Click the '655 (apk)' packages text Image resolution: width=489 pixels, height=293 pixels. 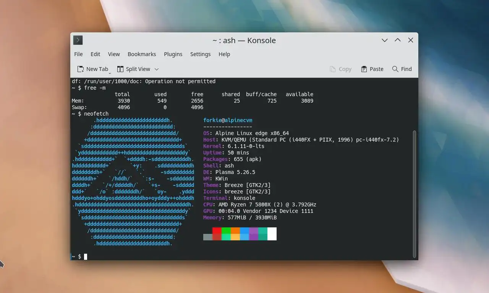tap(248, 159)
